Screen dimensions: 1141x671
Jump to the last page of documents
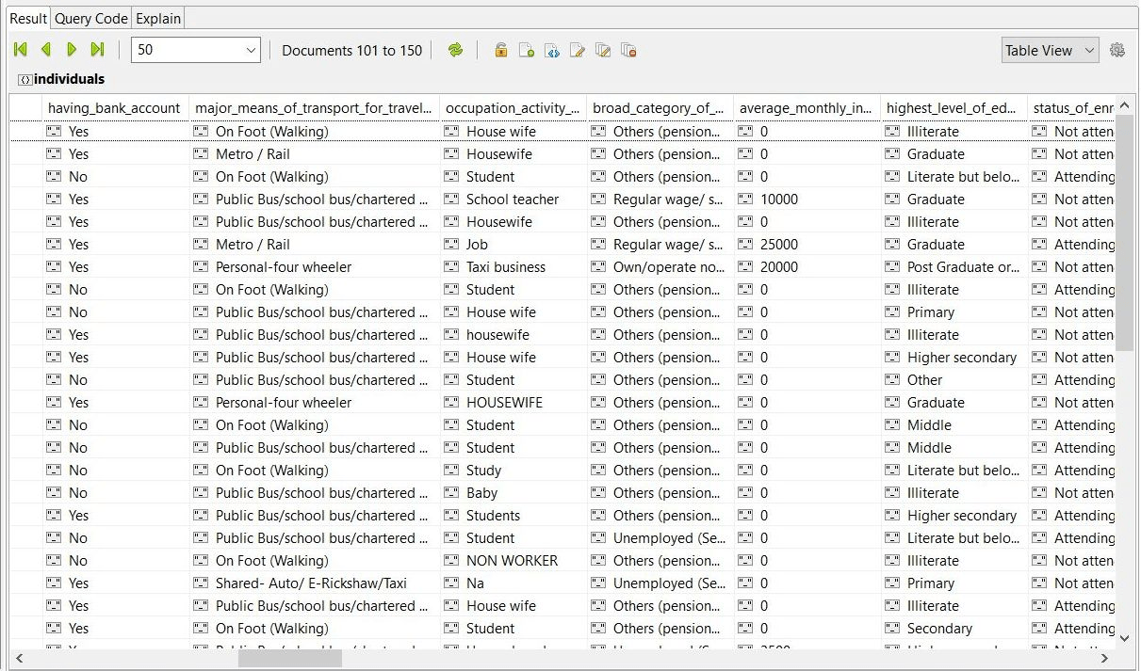[x=97, y=50]
